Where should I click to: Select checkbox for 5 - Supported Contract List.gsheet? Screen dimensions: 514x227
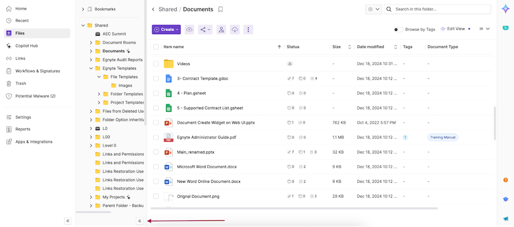click(x=156, y=108)
